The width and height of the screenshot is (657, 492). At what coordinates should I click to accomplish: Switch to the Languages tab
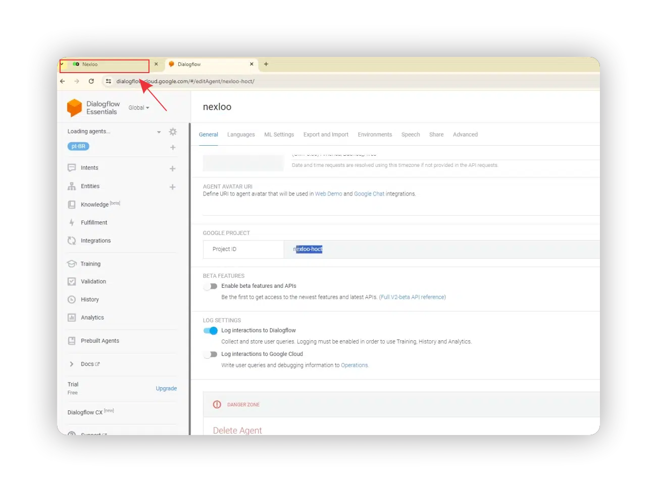pyautogui.click(x=241, y=135)
